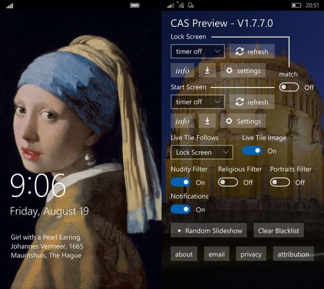Tap the Mauritshuis, The Hague line
Screen dimensions: 324x289
46,256
